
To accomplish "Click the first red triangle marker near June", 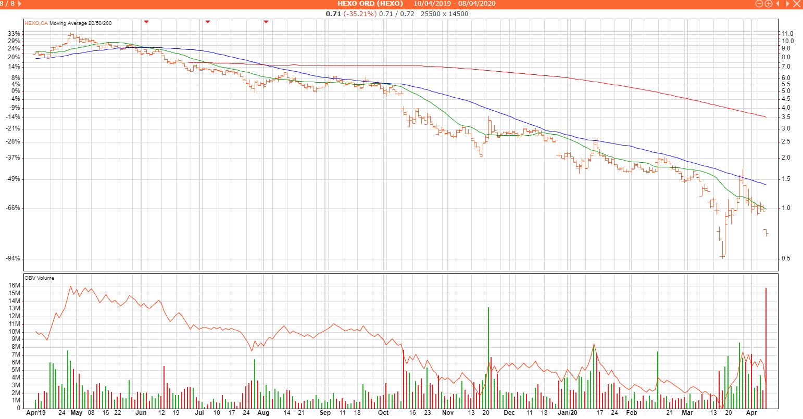I will (146, 22).
